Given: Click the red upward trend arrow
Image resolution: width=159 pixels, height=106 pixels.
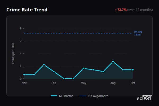Looking at the screenshot, I should (x=116, y=10).
